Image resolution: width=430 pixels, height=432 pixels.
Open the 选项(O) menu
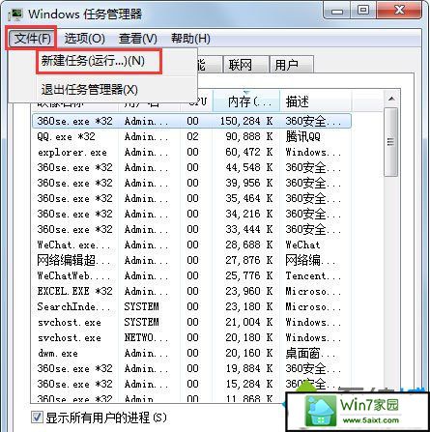pos(85,39)
